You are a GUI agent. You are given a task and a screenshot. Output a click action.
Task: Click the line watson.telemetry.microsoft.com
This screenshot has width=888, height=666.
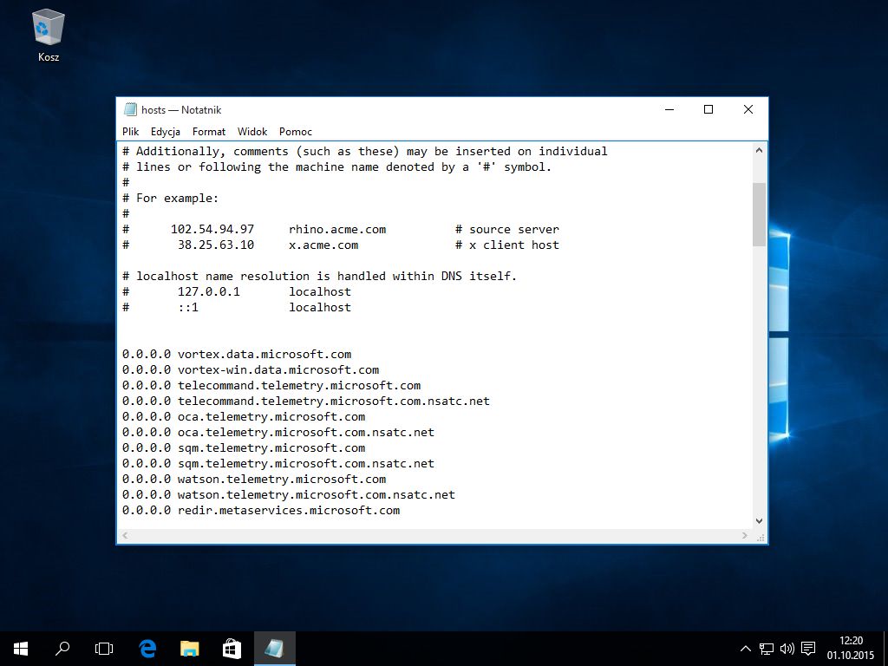pos(254,479)
